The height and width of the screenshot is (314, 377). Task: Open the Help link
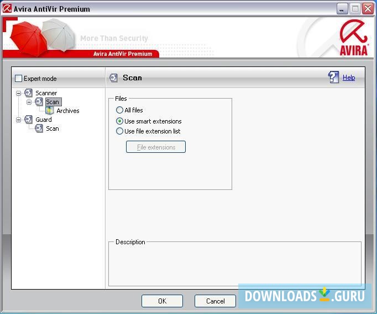coord(349,78)
